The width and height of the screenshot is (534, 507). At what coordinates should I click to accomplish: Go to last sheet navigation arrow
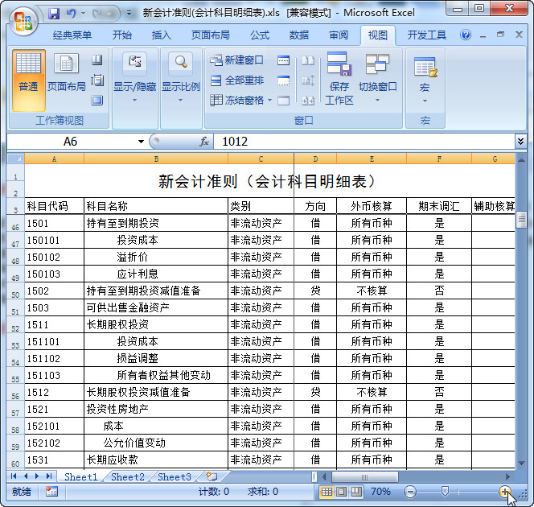[x=49, y=476]
